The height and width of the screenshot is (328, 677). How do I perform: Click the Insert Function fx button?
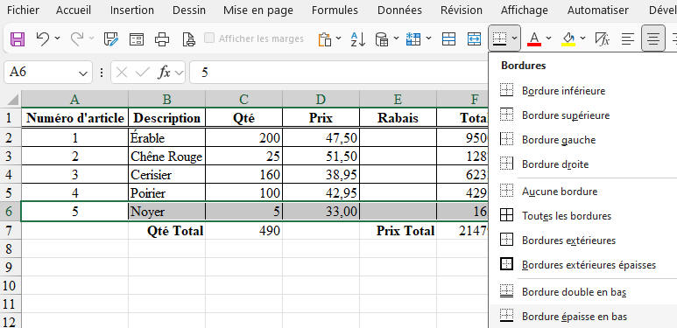coord(164,73)
